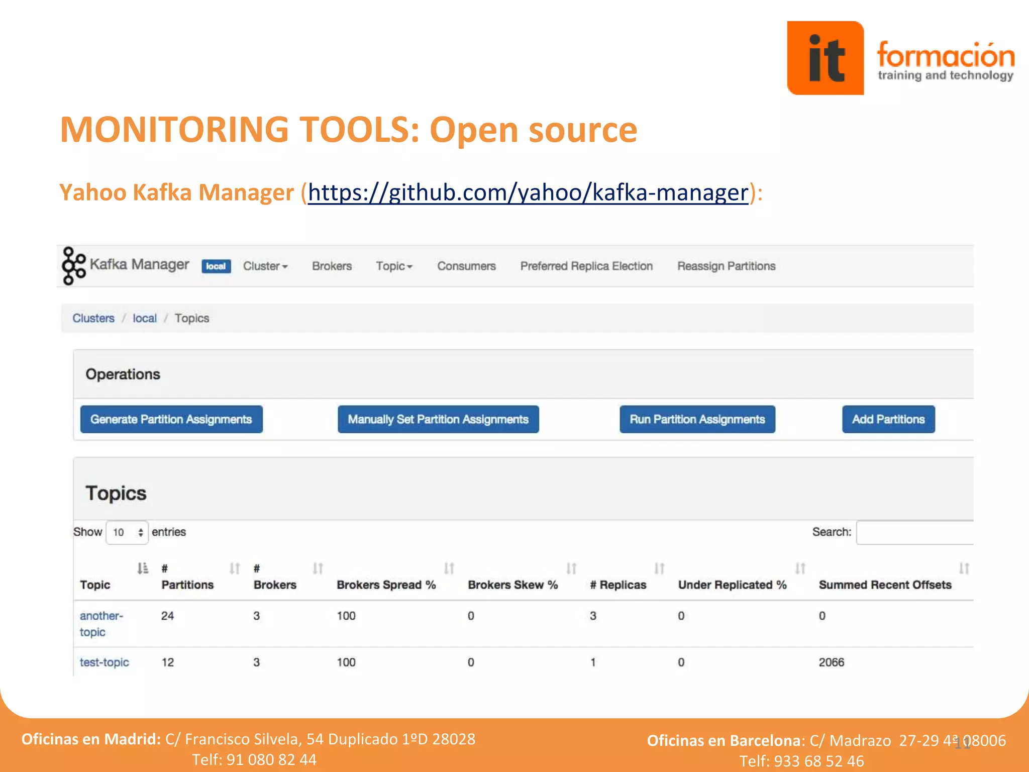Sort by # Partitions column icon
This screenshot has width=1029, height=772.
pyautogui.click(x=235, y=568)
